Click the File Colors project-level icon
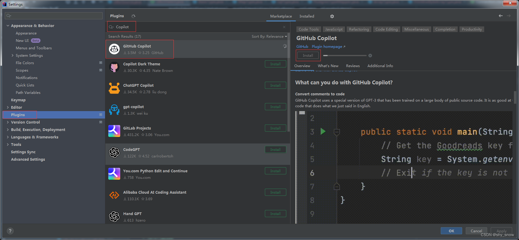 (101, 63)
